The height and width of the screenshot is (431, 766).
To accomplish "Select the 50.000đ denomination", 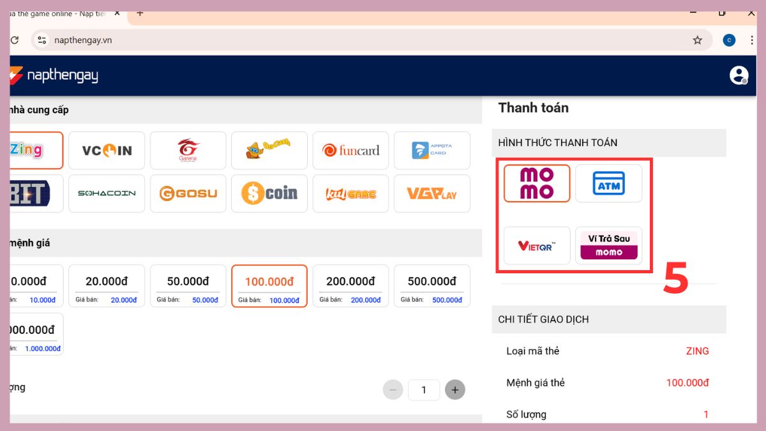I will [188, 286].
